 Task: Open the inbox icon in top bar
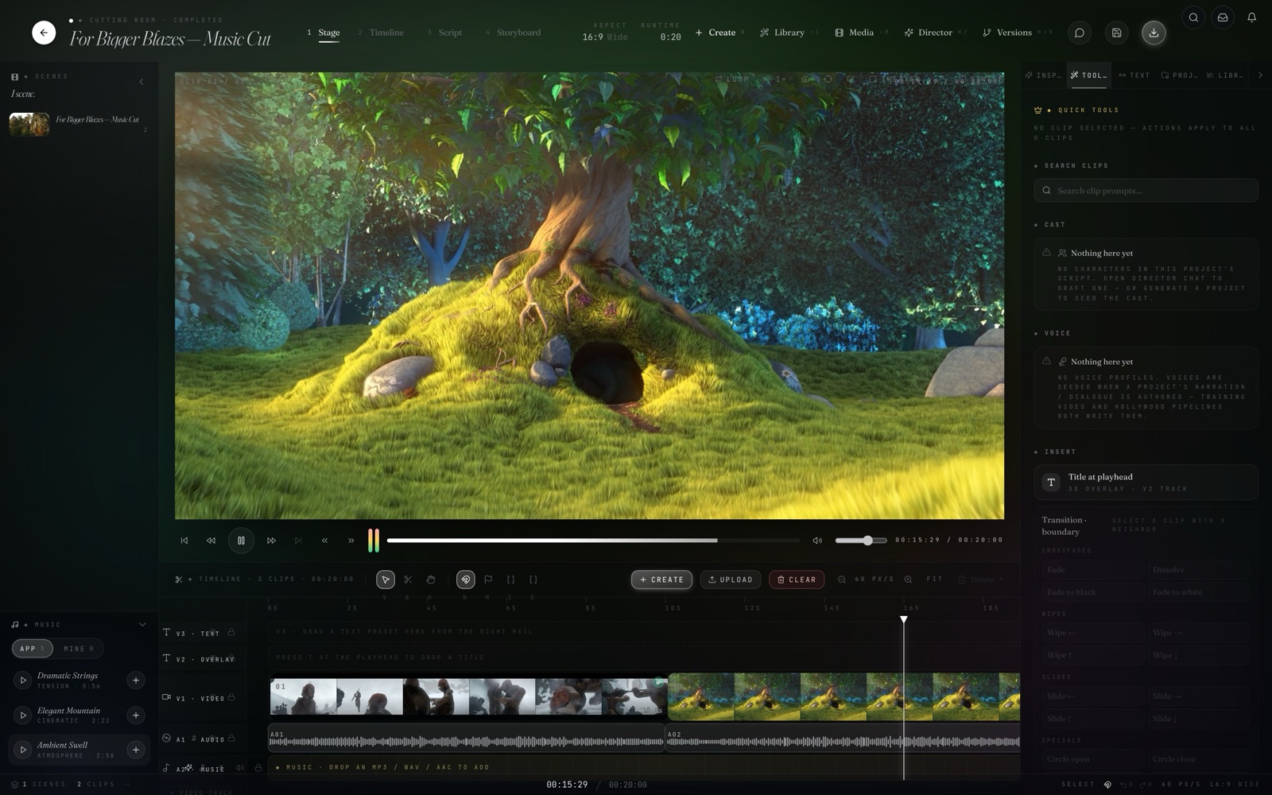click(1223, 17)
